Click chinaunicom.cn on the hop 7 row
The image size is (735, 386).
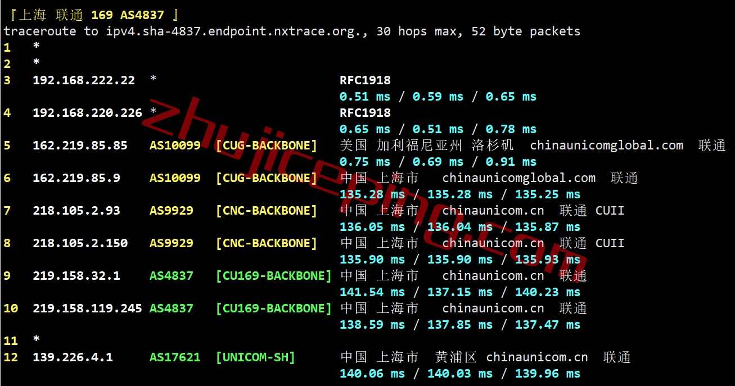click(493, 211)
